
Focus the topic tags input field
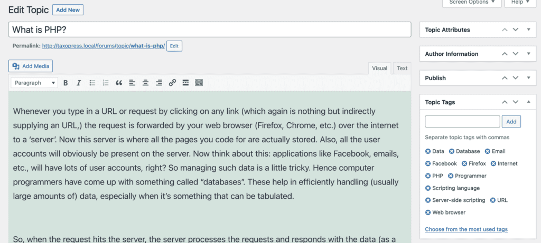pos(462,121)
